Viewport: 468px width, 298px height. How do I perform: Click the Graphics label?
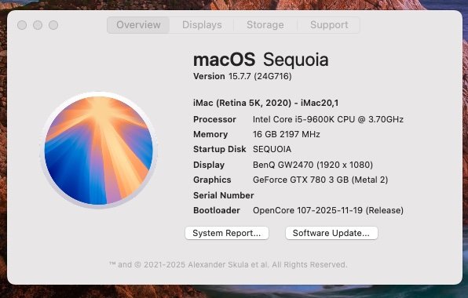point(212,180)
